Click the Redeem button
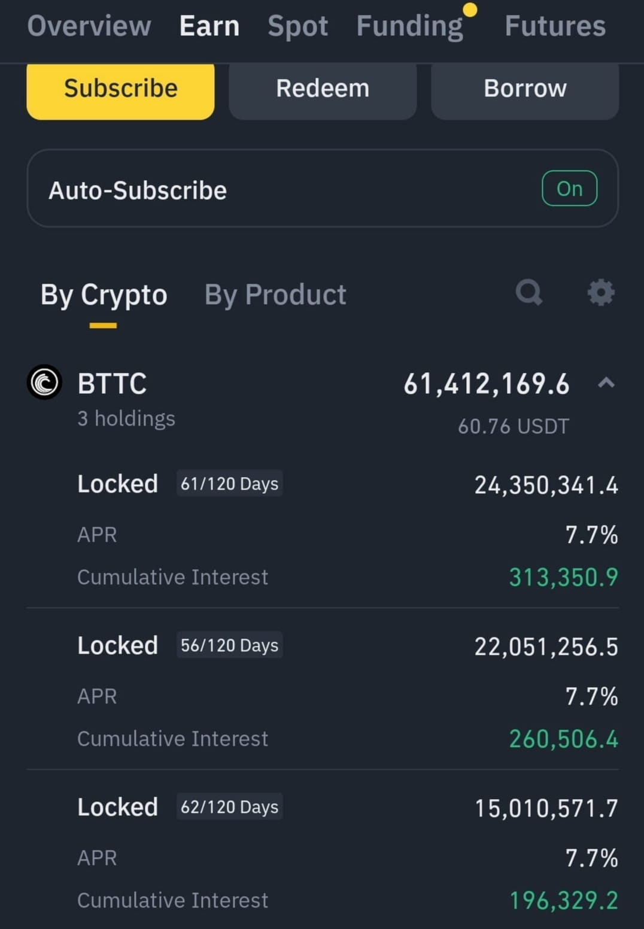The width and height of the screenshot is (644, 929). 323,90
